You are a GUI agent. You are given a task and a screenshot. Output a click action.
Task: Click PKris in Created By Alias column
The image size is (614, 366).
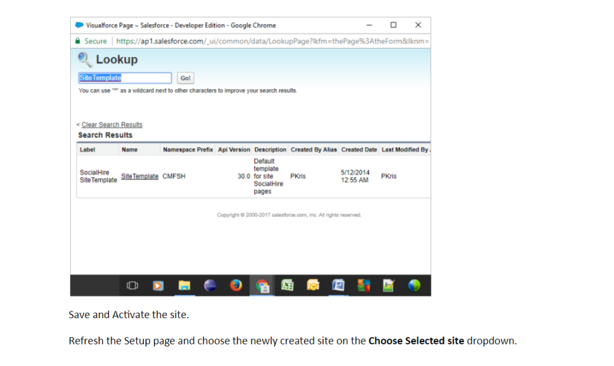click(x=298, y=176)
